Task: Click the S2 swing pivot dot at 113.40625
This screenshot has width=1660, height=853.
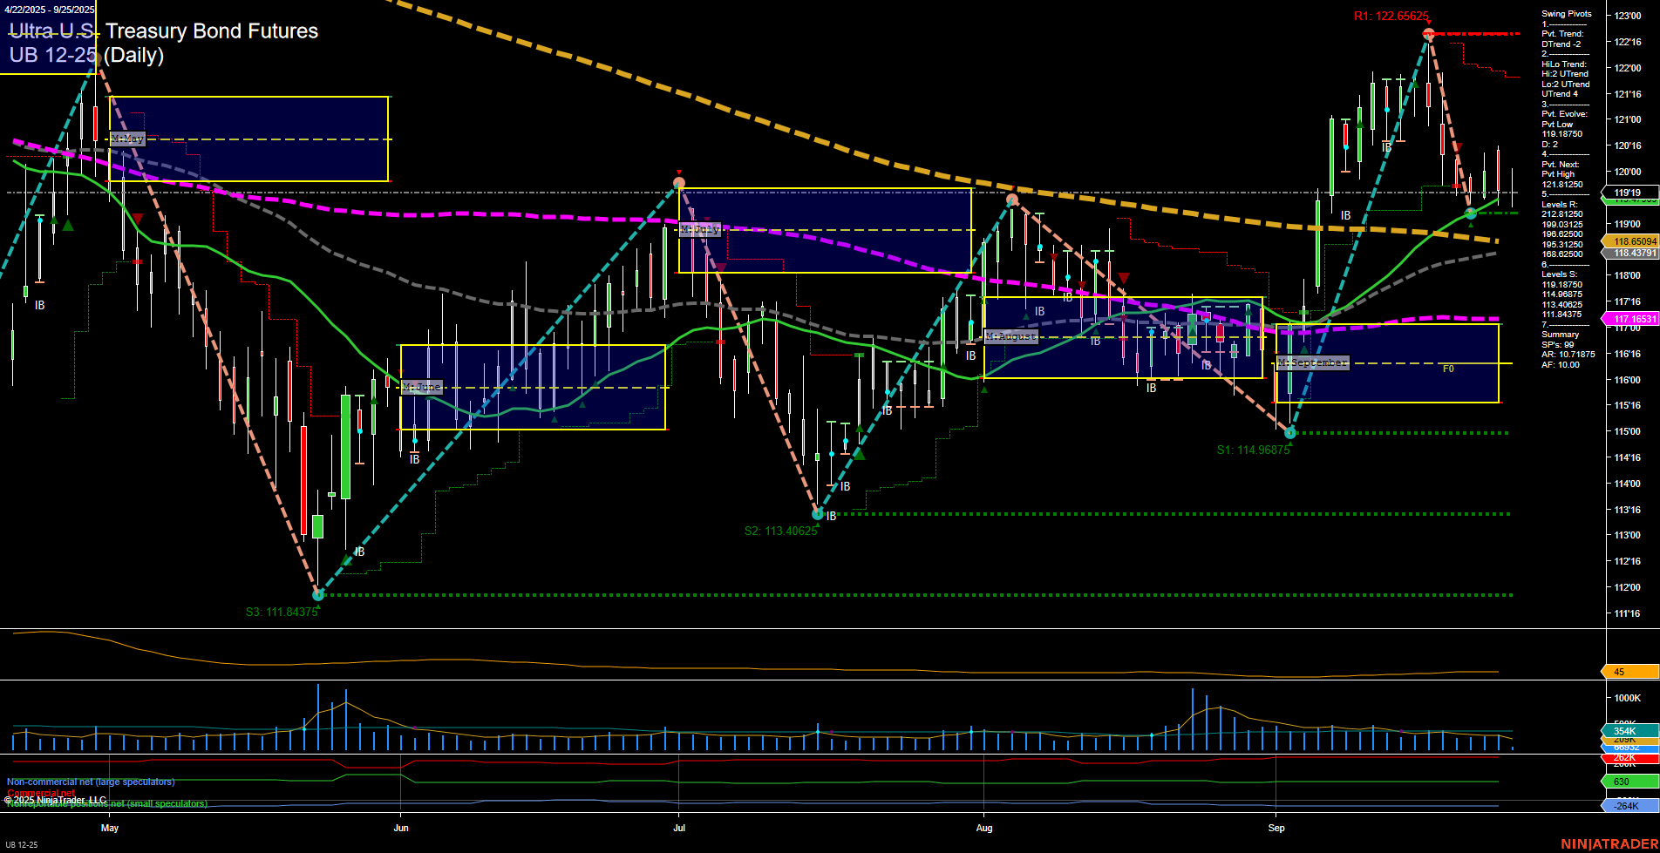Action: [818, 513]
